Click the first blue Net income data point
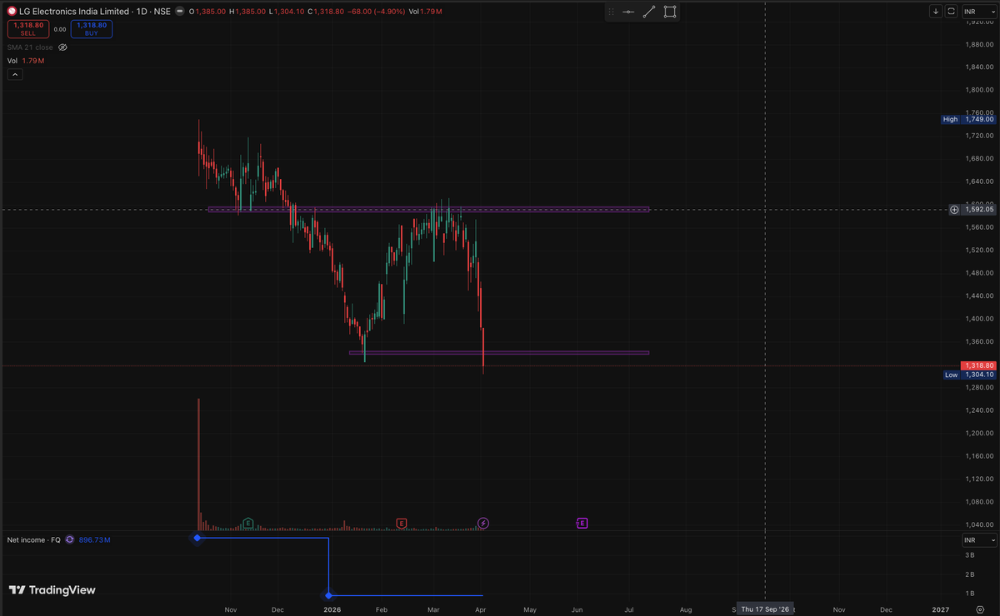The height and width of the screenshot is (616, 1000). [197, 538]
